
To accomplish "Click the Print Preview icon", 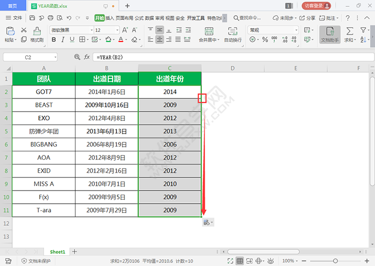I will point(60,18).
